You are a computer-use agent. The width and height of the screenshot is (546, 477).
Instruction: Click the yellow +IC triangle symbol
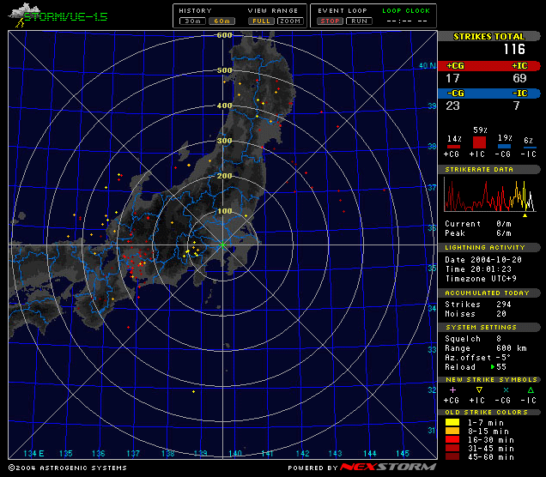tap(479, 390)
